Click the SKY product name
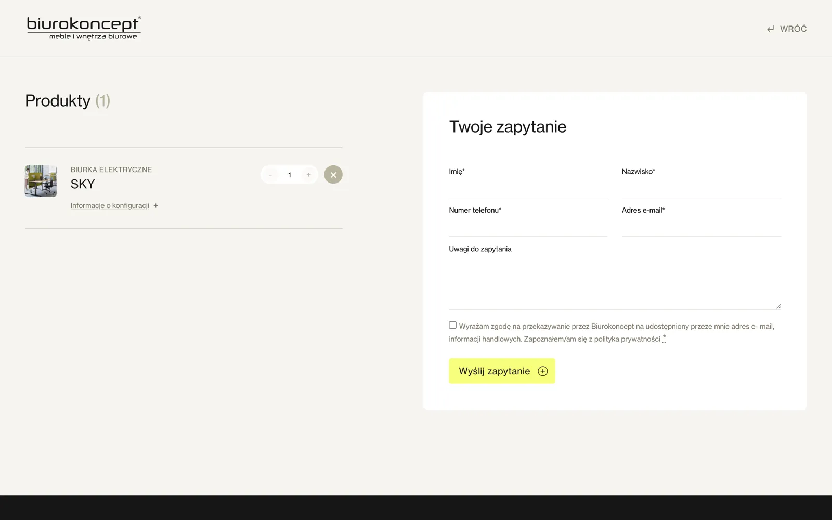Image resolution: width=832 pixels, height=520 pixels. pyautogui.click(x=83, y=184)
